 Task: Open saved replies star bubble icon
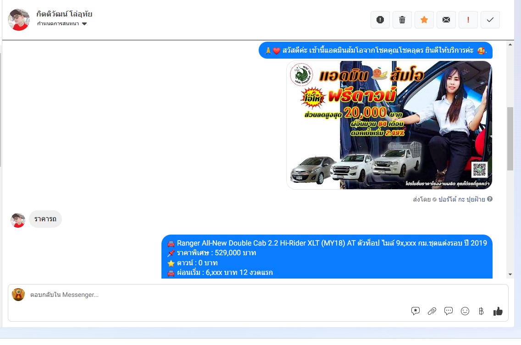click(416, 311)
